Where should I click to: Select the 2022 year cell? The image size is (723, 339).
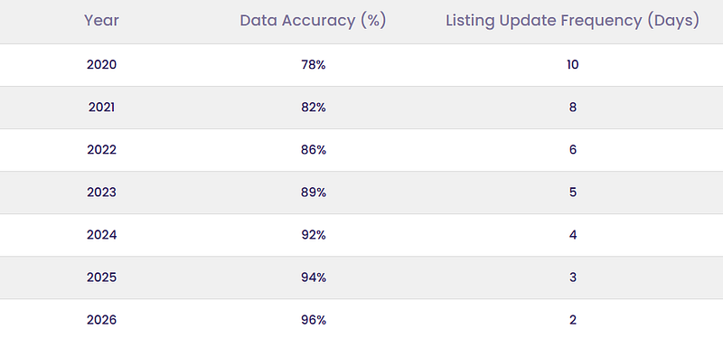coord(101,150)
